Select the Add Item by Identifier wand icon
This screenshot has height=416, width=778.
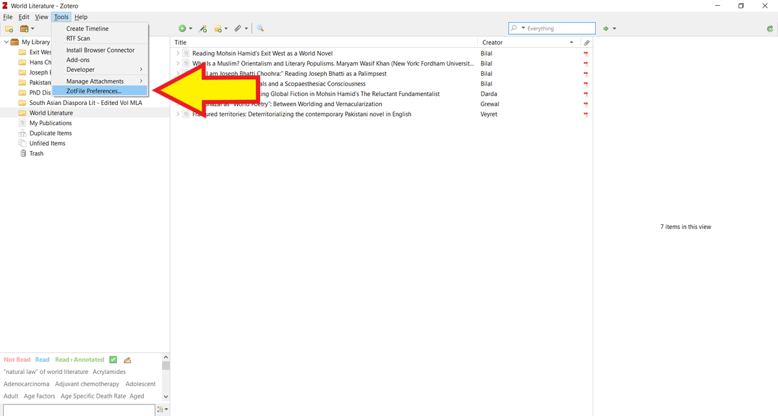[x=202, y=29]
